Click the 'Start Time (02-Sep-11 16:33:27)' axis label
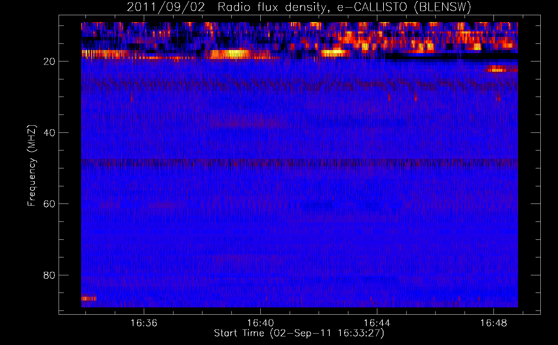 pos(299,333)
